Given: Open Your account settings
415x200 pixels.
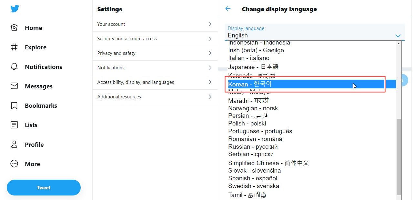Looking at the screenshot, I should pyautogui.click(x=155, y=24).
